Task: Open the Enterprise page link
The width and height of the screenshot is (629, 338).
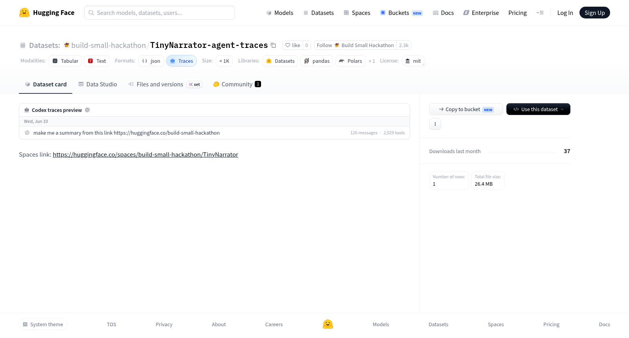Action: (x=481, y=13)
